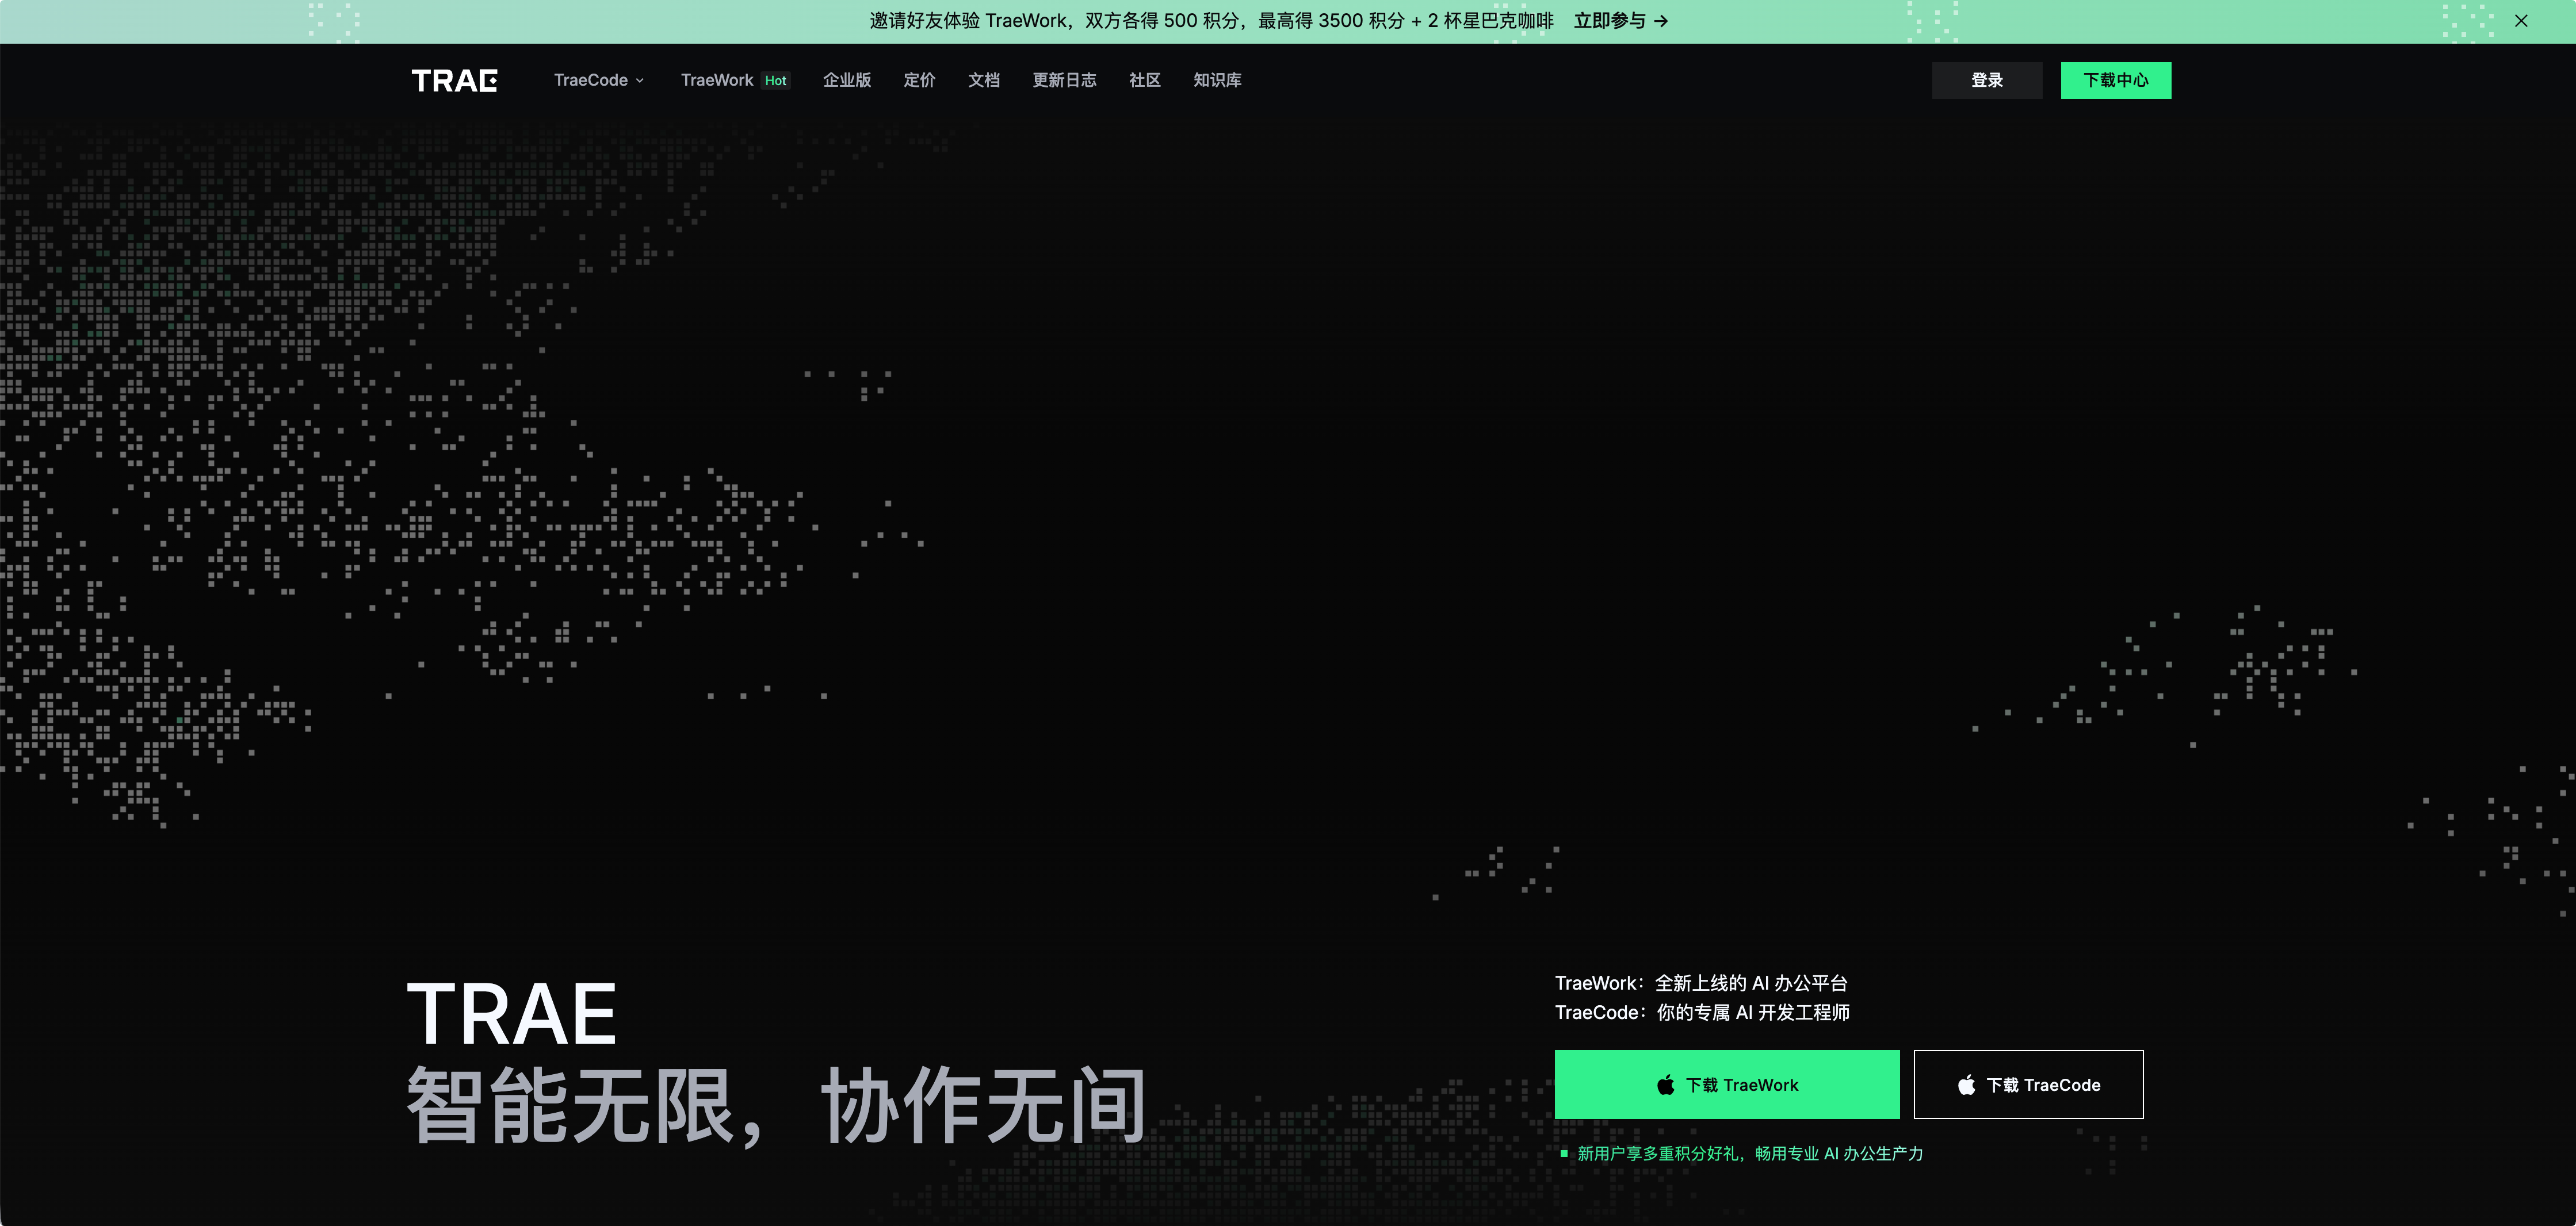Click the 登录 login button

(x=1987, y=80)
